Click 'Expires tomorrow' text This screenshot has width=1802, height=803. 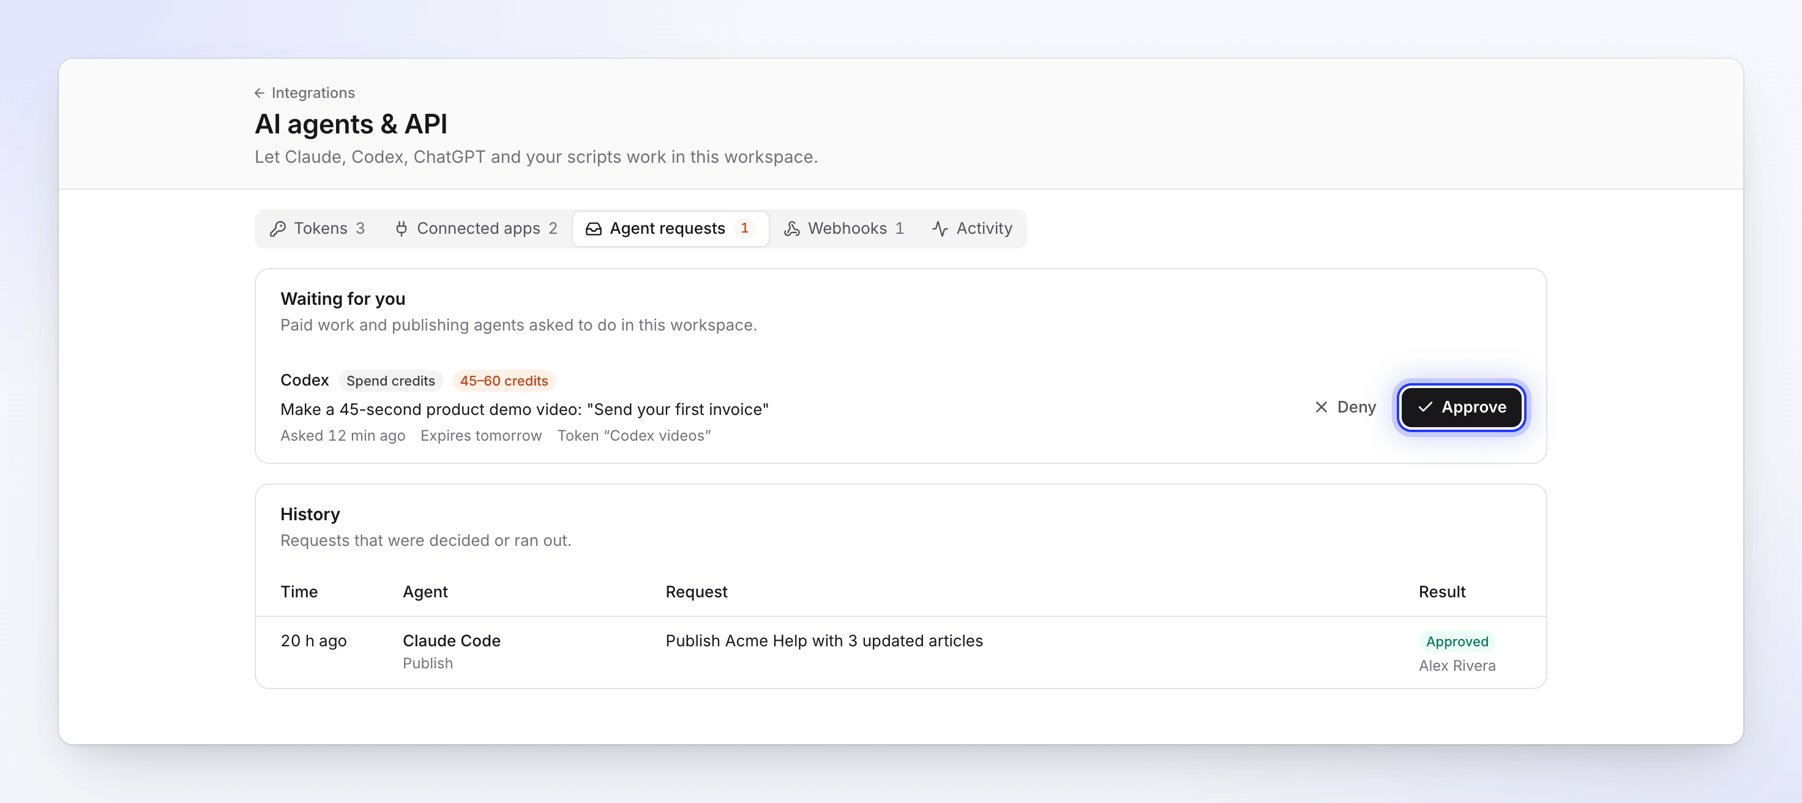coord(480,435)
